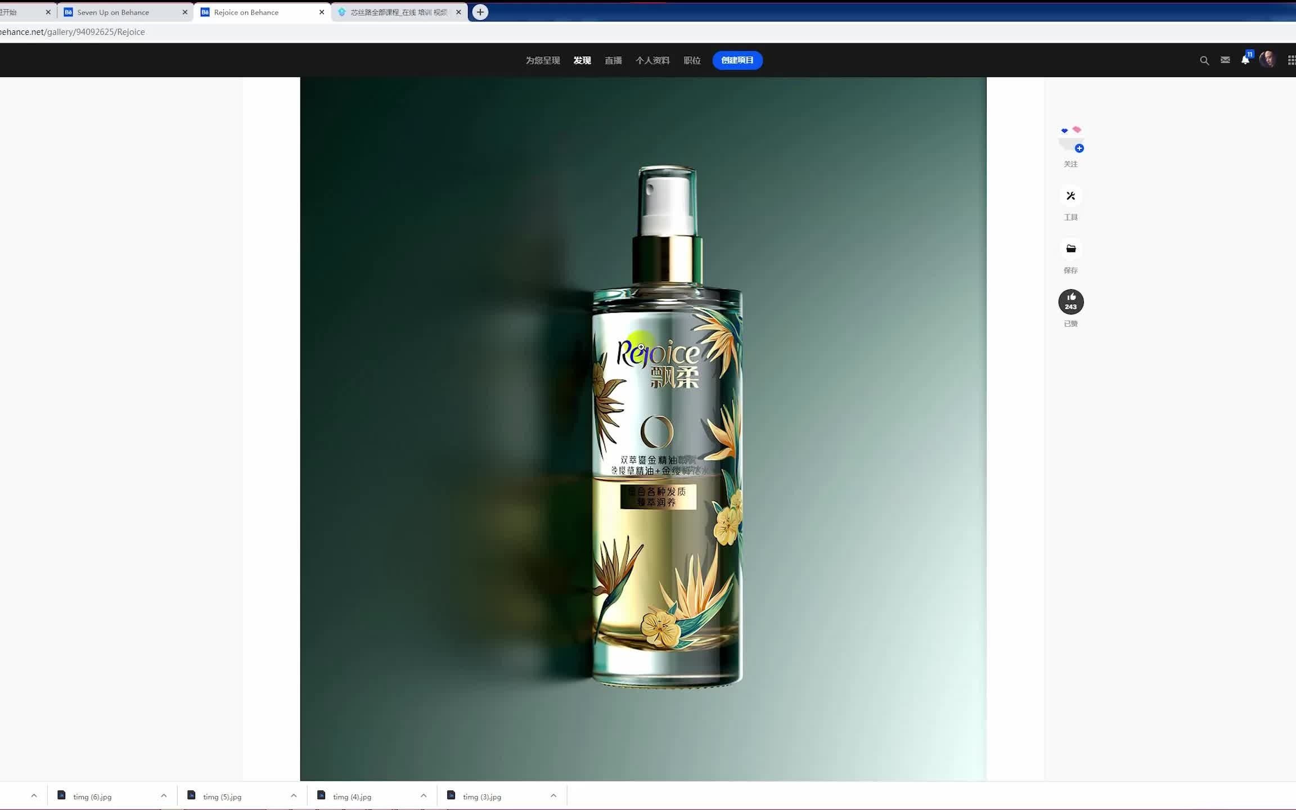Click the Rejoice tab Behance favicon
The height and width of the screenshot is (810, 1296).
tap(205, 12)
